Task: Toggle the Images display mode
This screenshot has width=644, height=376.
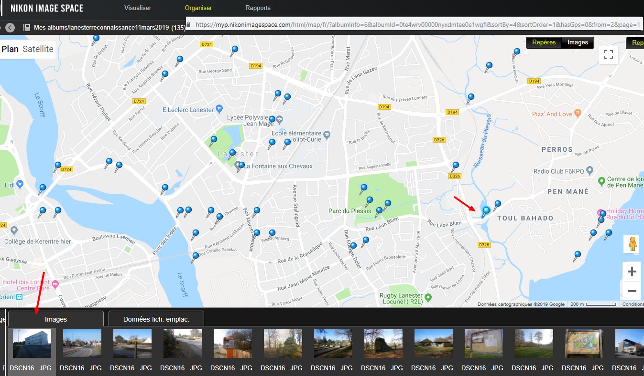Action: click(x=578, y=42)
